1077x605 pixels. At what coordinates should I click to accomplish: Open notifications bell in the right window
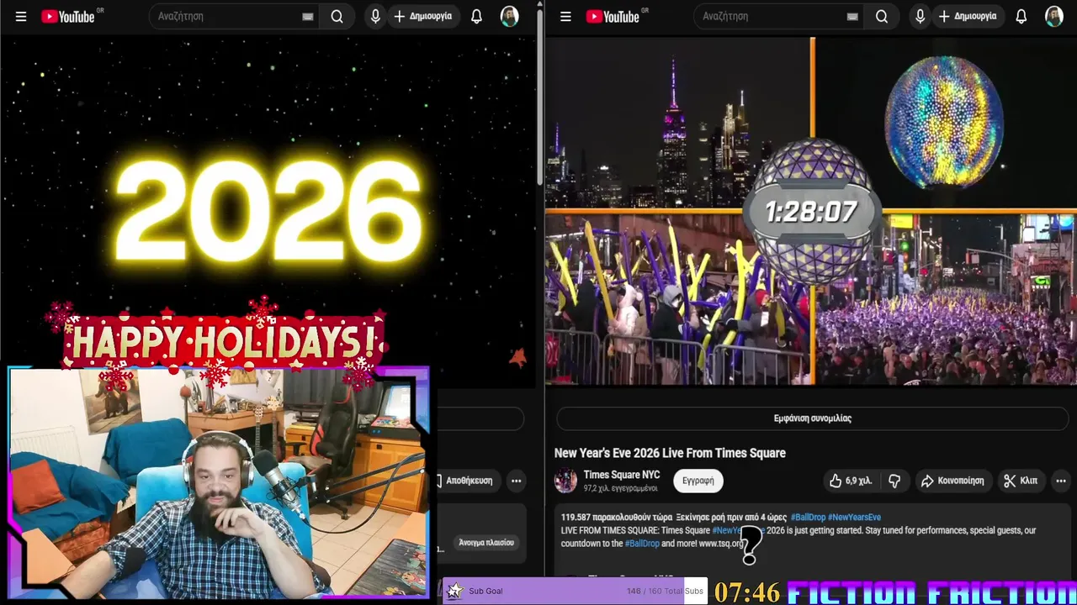coord(1021,17)
